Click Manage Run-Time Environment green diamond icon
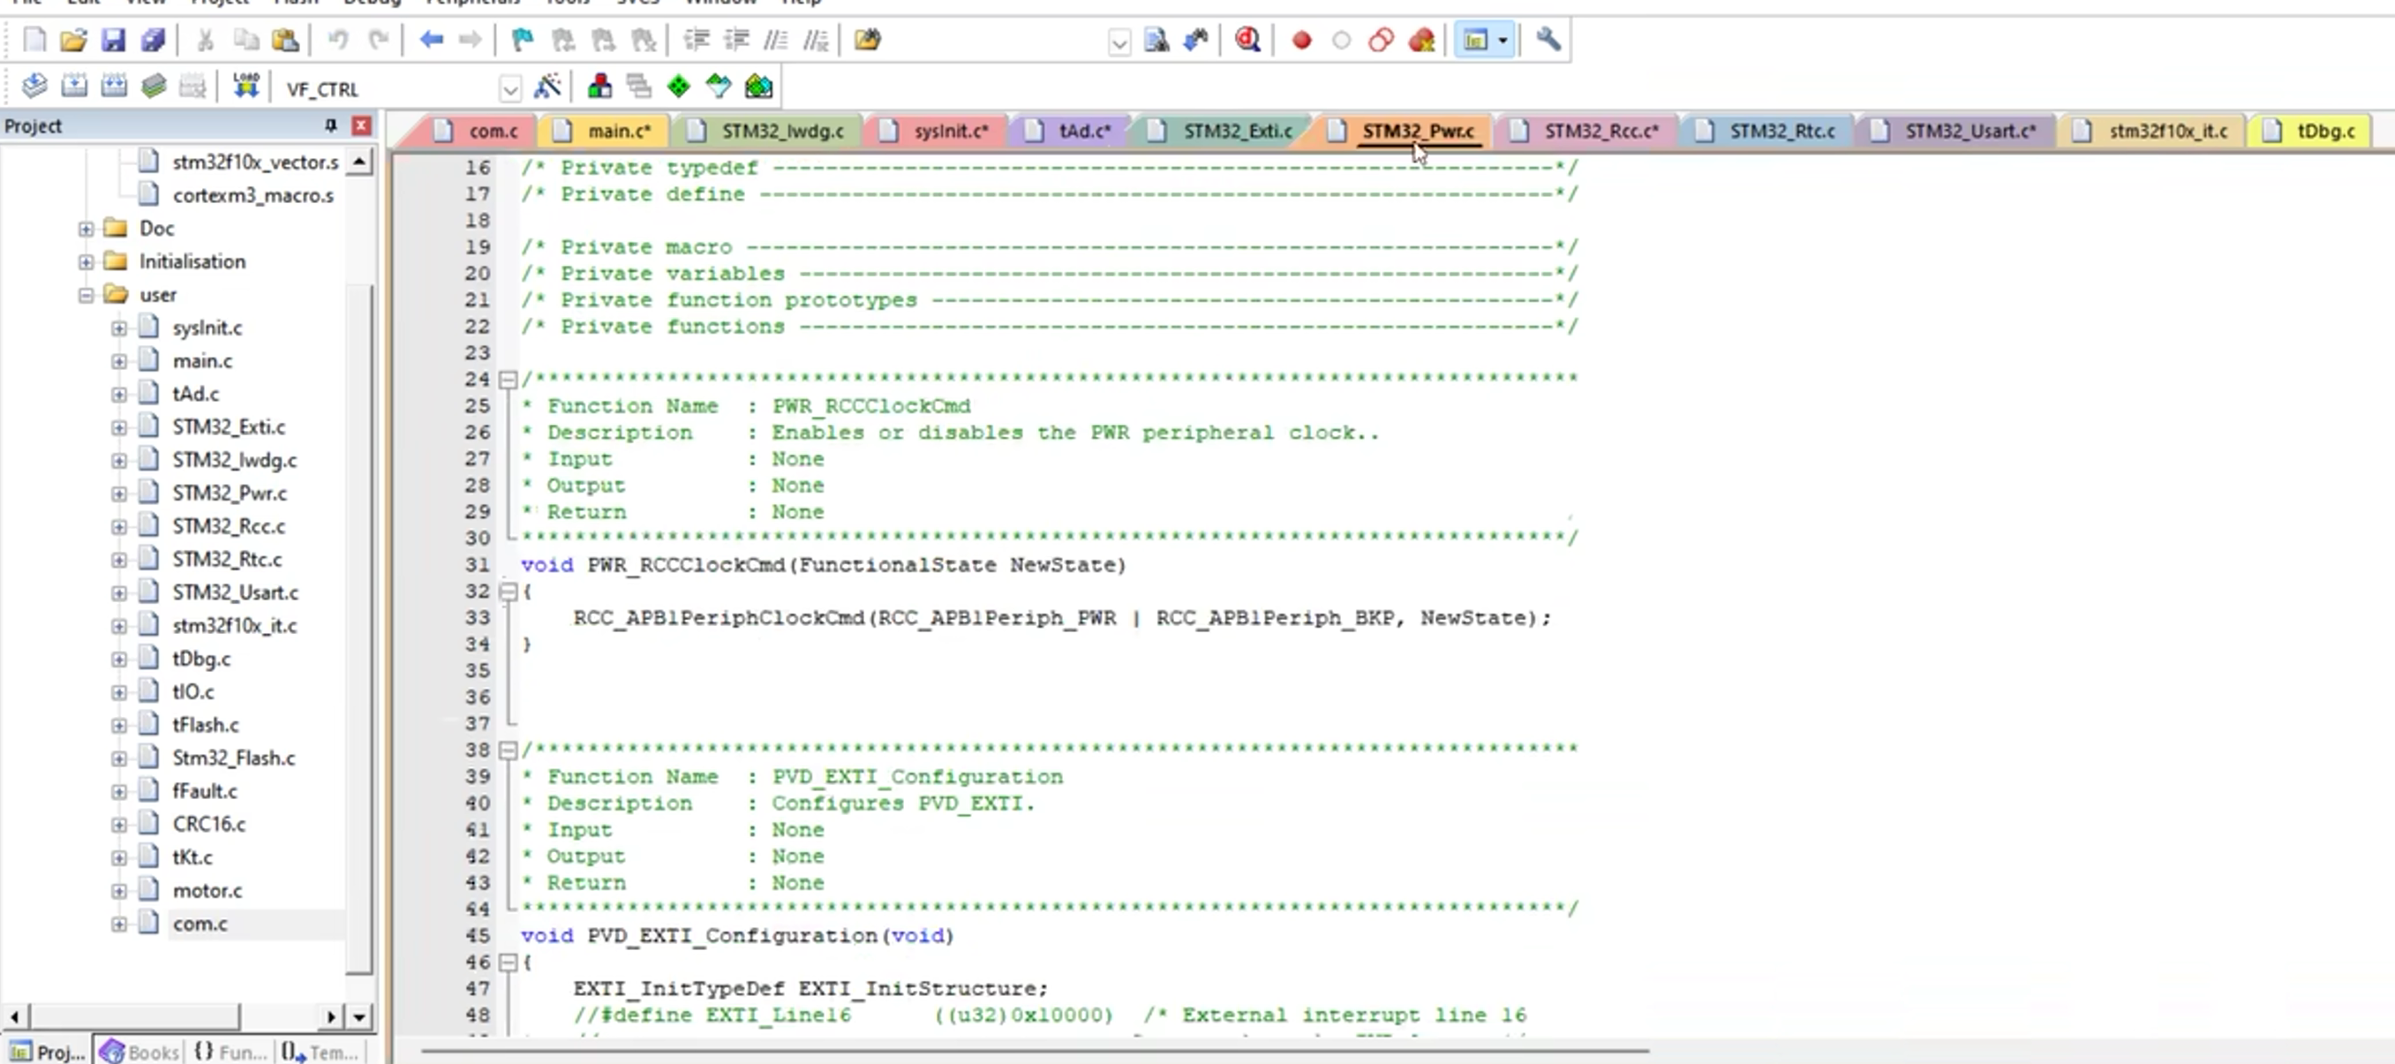2395x1064 pixels. [x=679, y=87]
